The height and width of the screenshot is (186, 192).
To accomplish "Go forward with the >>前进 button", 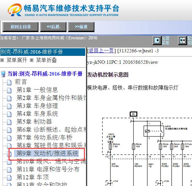I will click(x=81, y=27).
